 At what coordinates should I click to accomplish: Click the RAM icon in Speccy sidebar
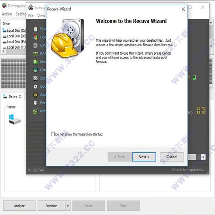tap(35, 54)
